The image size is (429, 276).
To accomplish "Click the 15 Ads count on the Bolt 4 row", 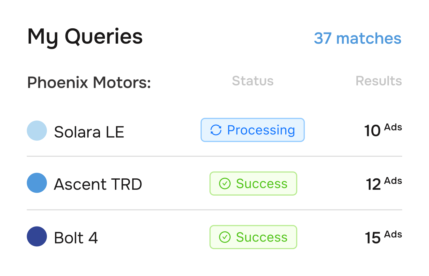I will [x=383, y=237].
